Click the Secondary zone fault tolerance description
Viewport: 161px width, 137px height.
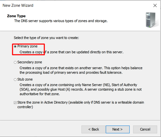tap(81, 70)
